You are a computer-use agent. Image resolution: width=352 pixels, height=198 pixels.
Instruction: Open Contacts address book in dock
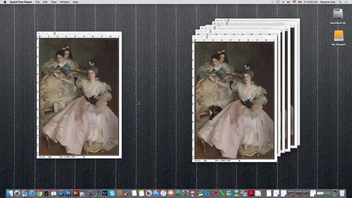point(119,193)
